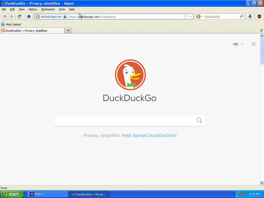Open the Tools menu

tap(62, 9)
